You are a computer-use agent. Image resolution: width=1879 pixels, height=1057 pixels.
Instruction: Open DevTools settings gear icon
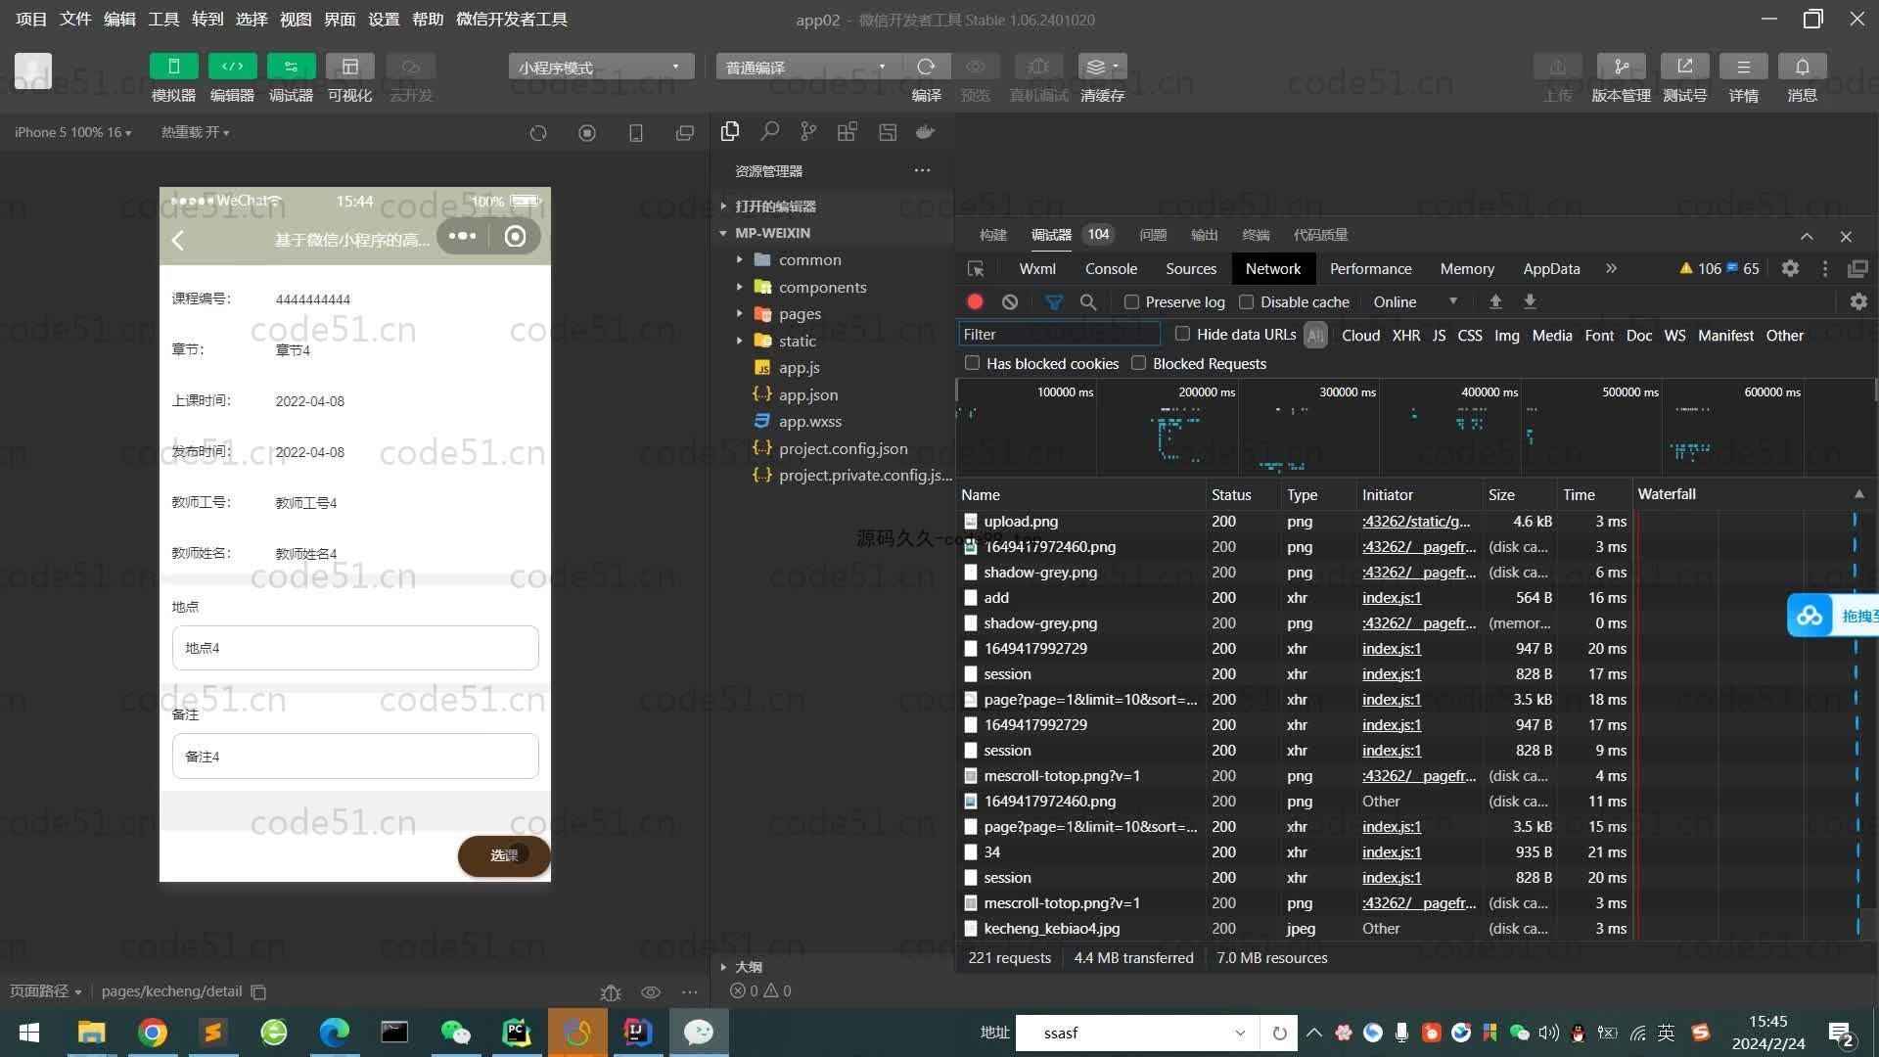[x=1790, y=269]
